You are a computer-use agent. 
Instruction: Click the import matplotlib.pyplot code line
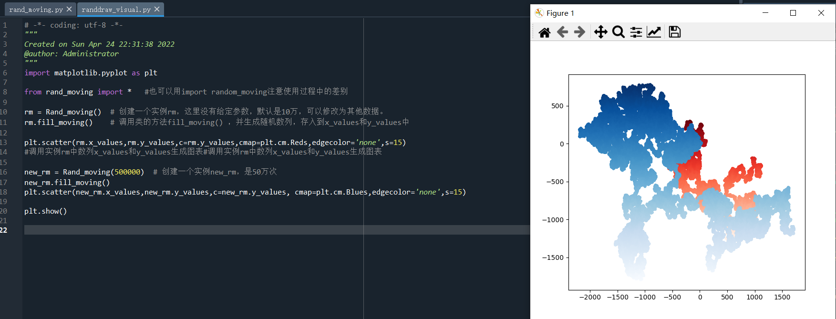coord(91,73)
